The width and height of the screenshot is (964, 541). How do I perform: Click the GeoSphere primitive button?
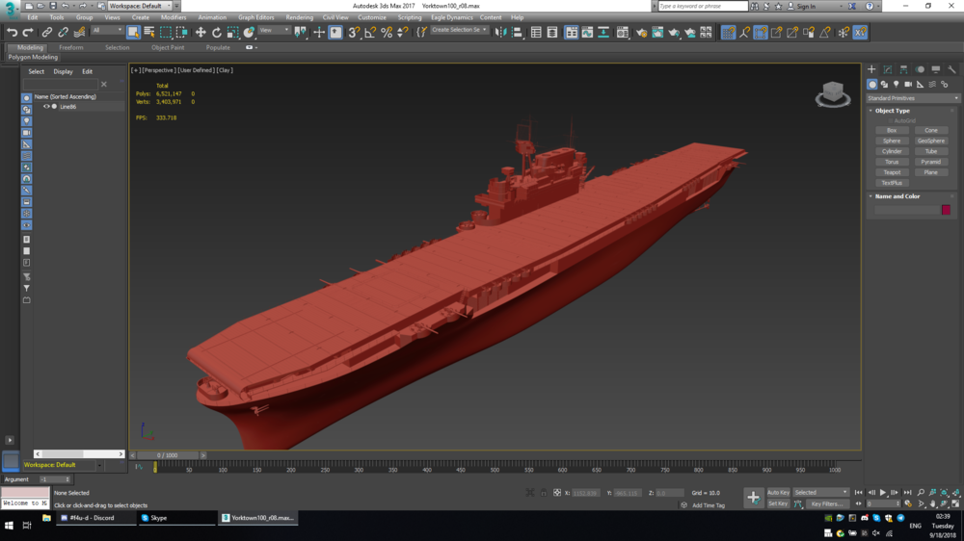coord(931,141)
